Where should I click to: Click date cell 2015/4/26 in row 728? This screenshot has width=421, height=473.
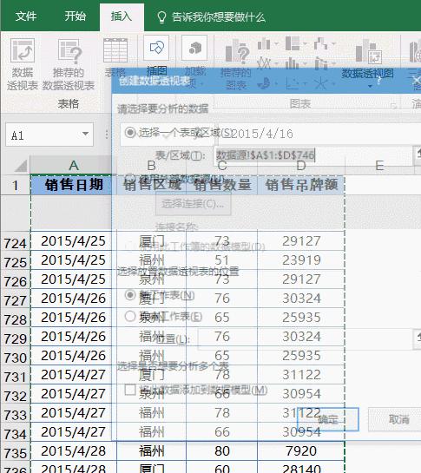73,318
